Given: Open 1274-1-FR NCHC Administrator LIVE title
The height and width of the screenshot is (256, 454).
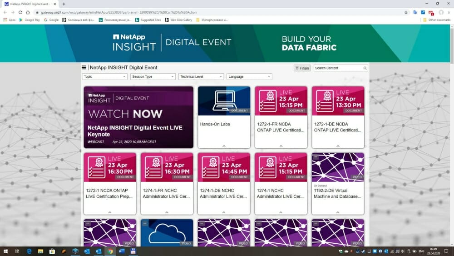Looking at the screenshot, I should coord(166,193).
